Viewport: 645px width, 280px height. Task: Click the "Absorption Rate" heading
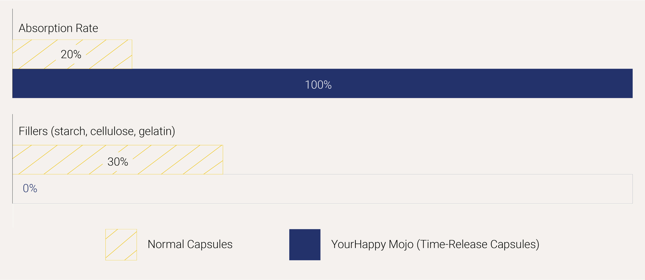[x=58, y=28]
